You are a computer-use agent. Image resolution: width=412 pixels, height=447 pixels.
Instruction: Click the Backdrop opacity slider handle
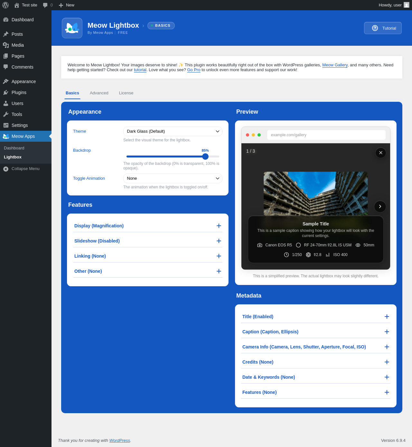(205, 157)
